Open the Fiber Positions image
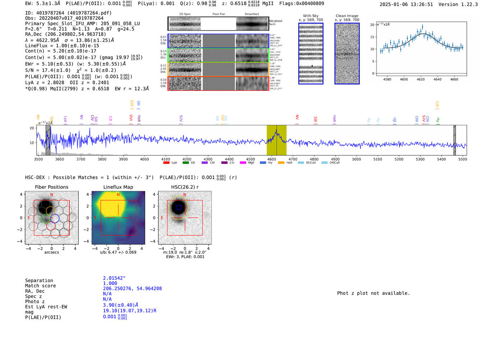 click(52, 218)
